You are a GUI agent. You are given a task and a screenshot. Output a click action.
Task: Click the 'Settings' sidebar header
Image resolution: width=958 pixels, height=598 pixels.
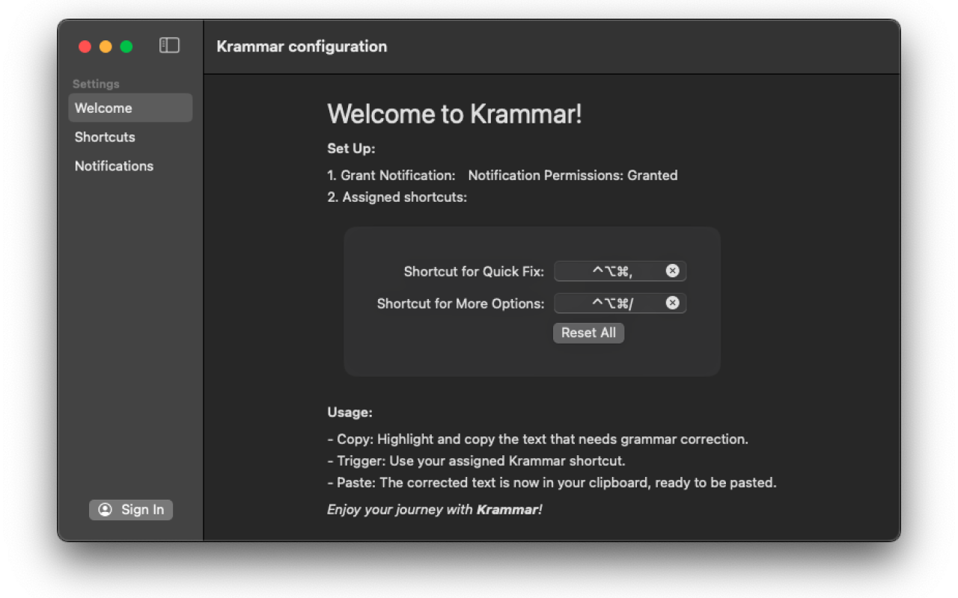[96, 84]
